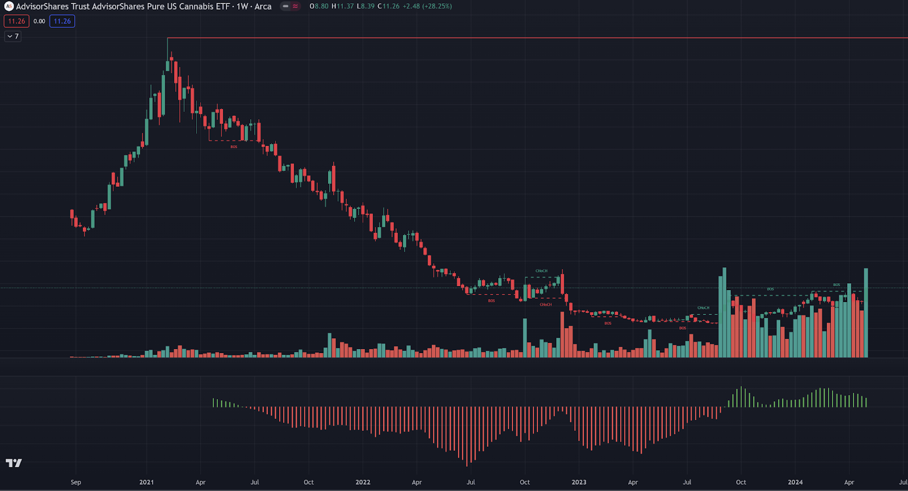Click the high value H11.37

click(x=343, y=6)
